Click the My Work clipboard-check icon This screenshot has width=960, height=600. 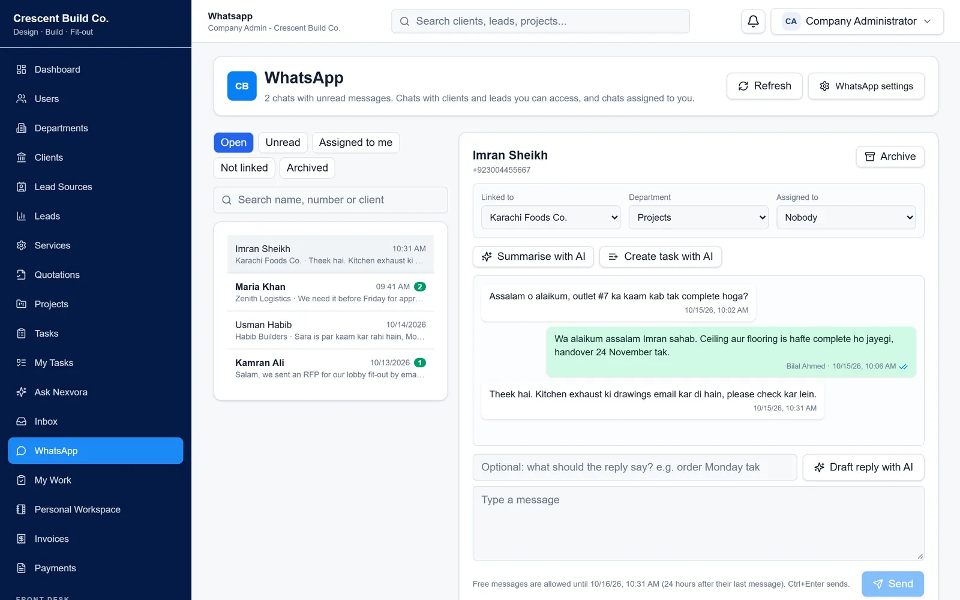click(22, 481)
